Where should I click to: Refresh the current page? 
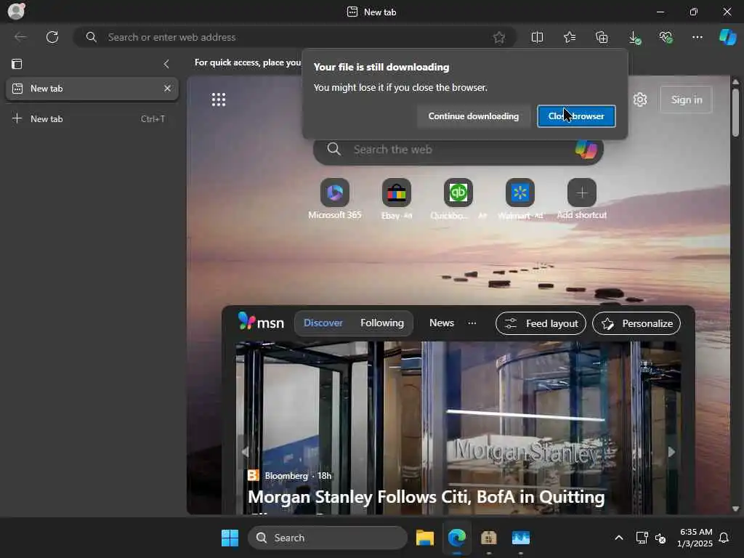coord(52,37)
